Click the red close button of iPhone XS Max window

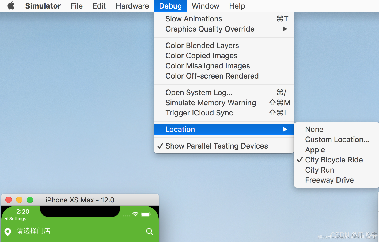(x=9, y=200)
